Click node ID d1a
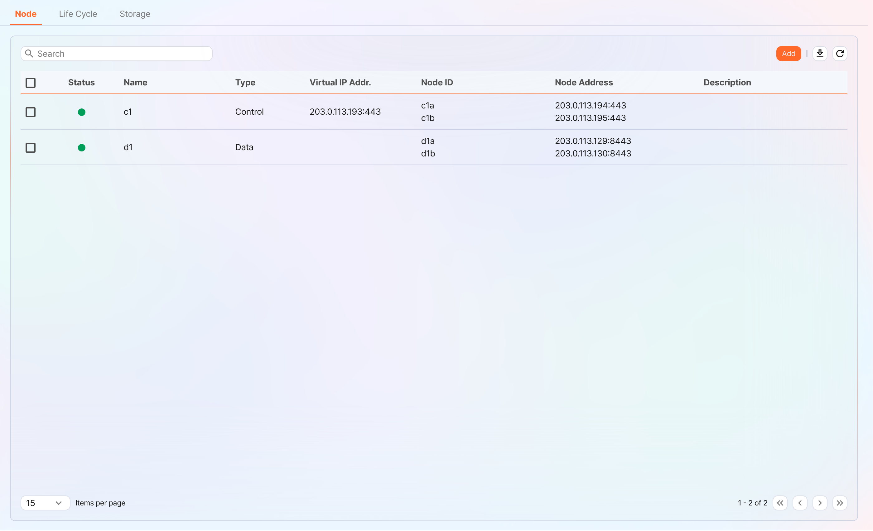The image size is (873, 531). (428, 141)
